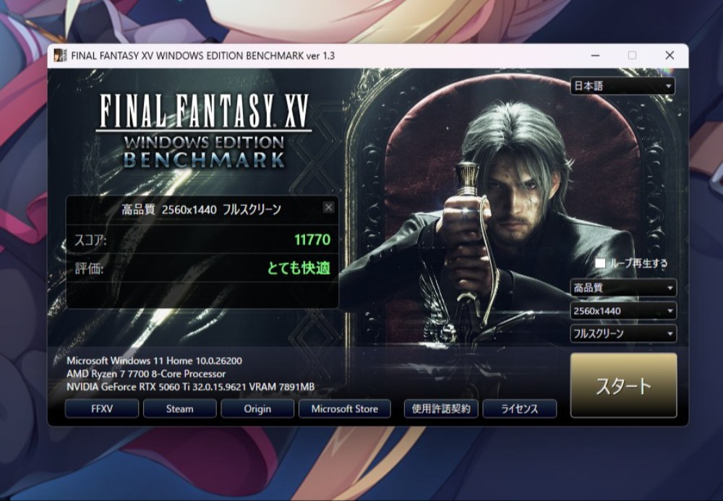The height and width of the screenshot is (501, 723).
Task: Open the Origin store button
Action: coord(257,408)
